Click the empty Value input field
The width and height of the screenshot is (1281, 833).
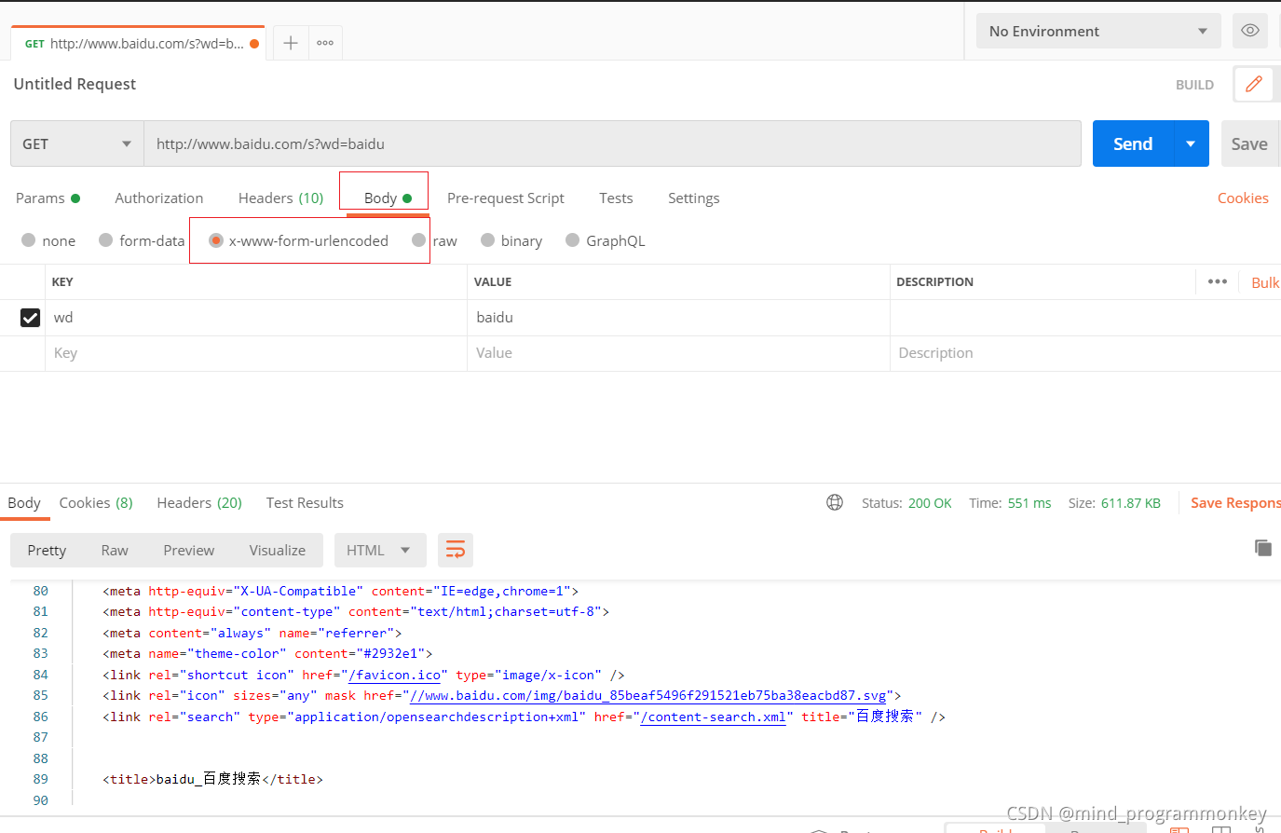pos(678,353)
